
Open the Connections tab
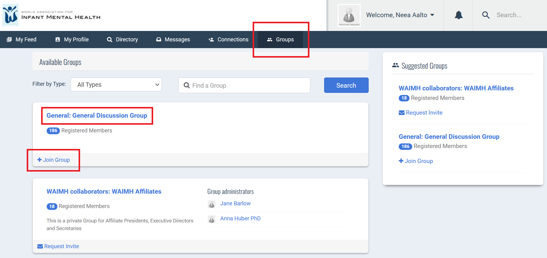[x=228, y=40]
